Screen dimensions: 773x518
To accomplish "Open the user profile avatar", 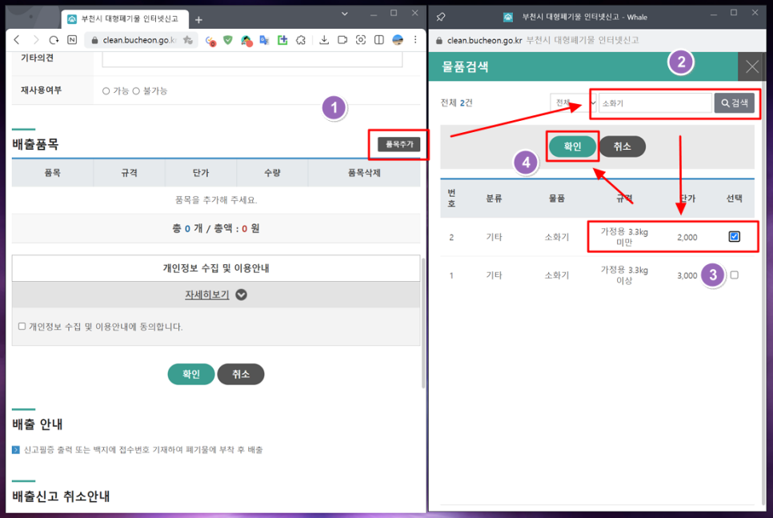I will [398, 40].
